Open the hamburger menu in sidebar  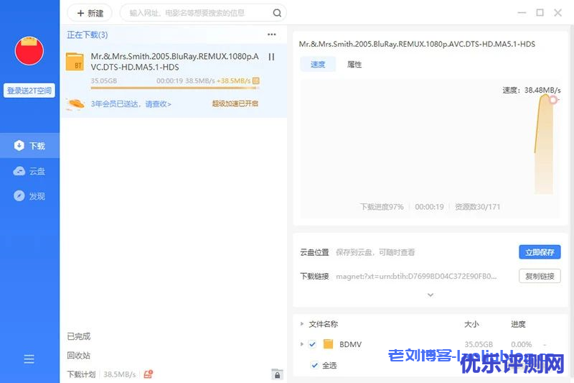29,359
